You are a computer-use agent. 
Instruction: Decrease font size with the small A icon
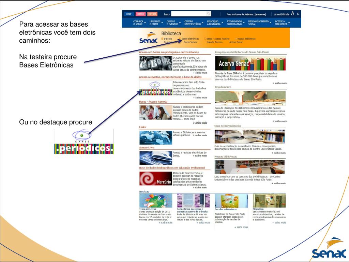pyautogui.click(x=298, y=14)
